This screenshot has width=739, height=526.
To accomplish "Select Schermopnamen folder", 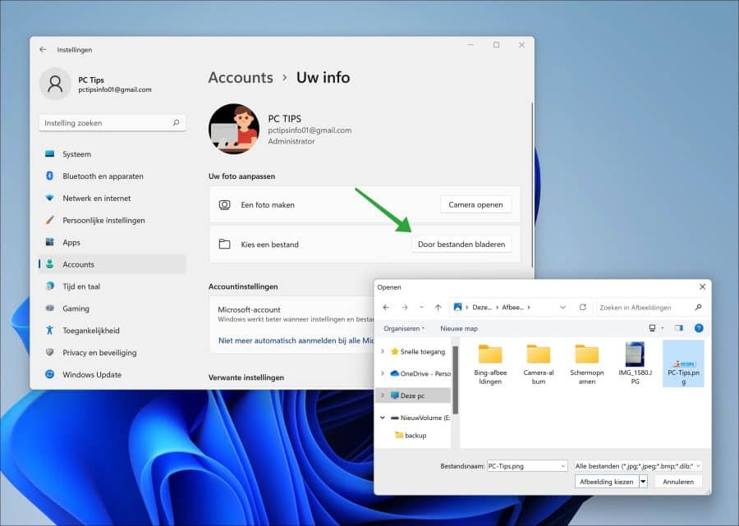I will click(x=587, y=364).
